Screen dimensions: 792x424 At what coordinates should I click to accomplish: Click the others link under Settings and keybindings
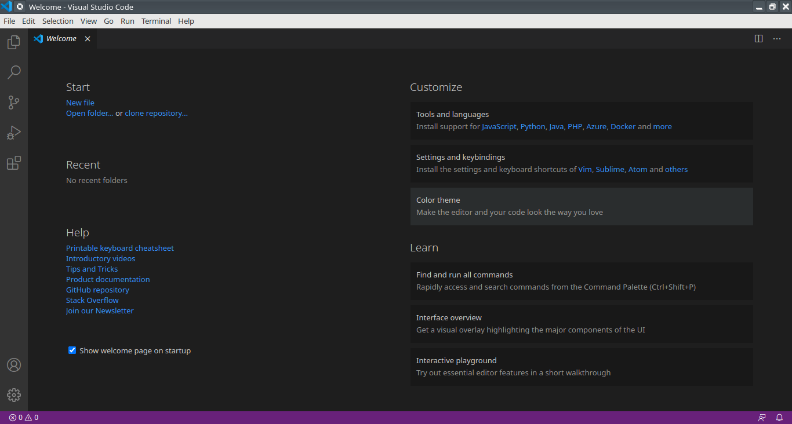(x=677, y=169)
